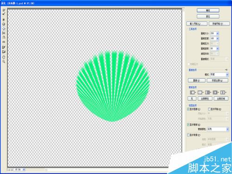
Task: Click the zoom in plus button below canvas
Action: [12, 170]
